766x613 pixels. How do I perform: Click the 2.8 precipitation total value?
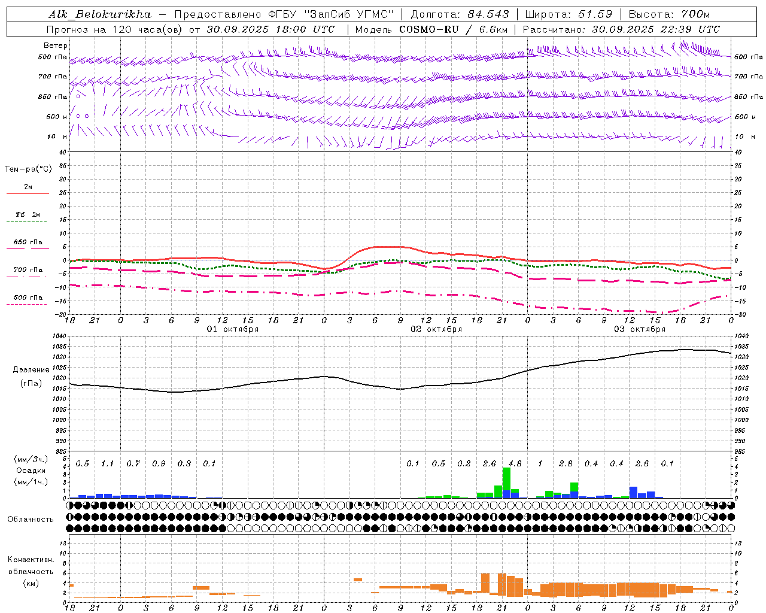tap(566, 463)
